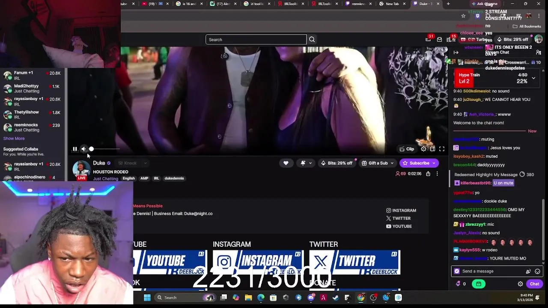
Task: Toggle theatre mode in the player
Action: click(x=433, y=149)
